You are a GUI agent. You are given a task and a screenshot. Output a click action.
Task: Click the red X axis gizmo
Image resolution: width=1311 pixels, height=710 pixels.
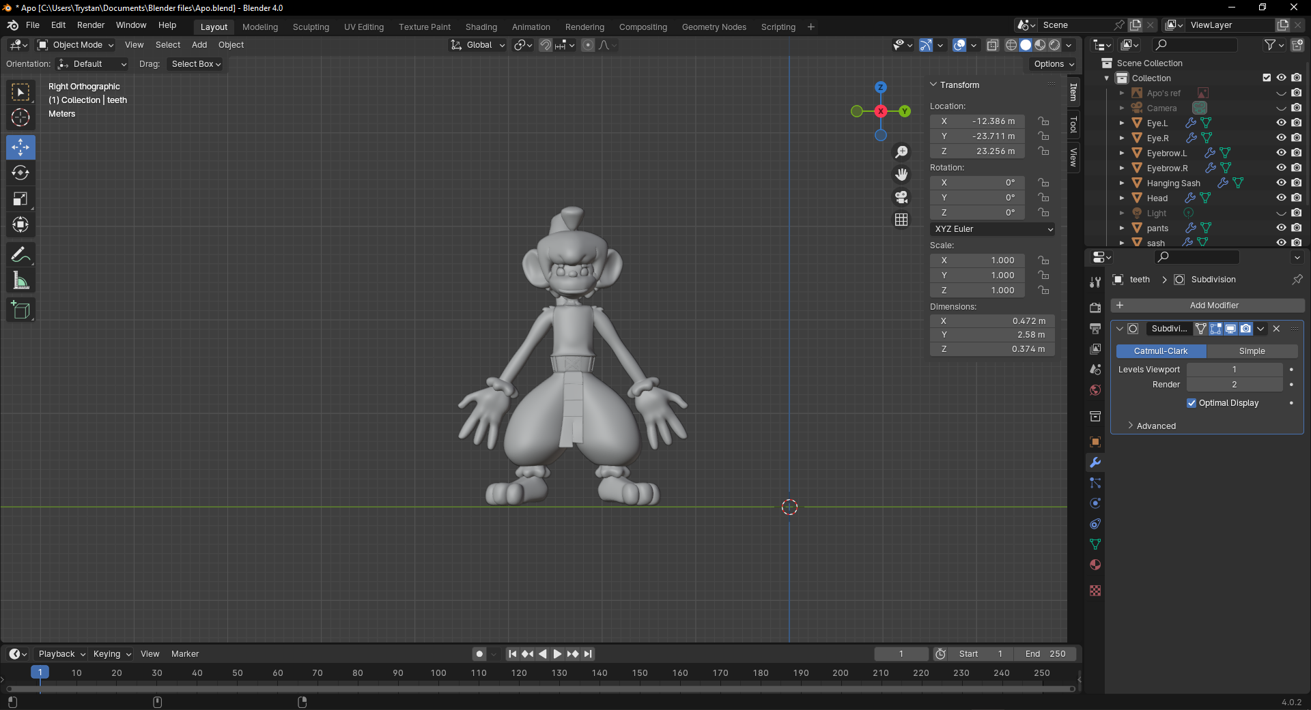(881, 111)
